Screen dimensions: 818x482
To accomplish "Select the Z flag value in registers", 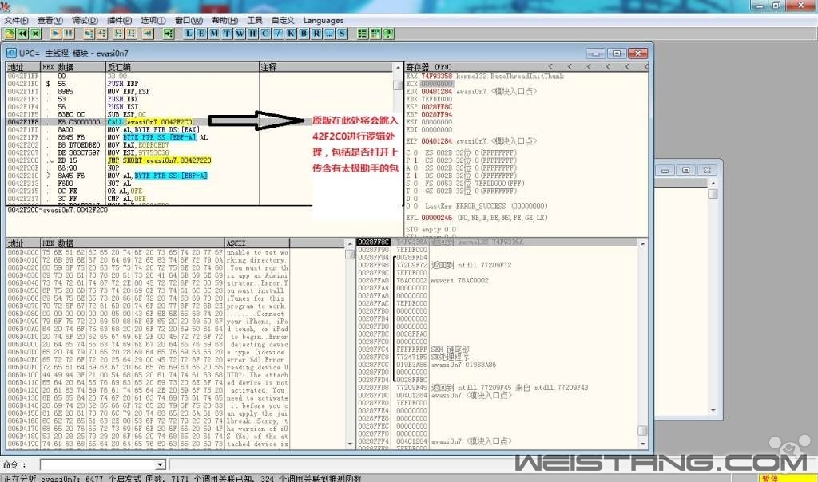I will (x=416, y=174).
